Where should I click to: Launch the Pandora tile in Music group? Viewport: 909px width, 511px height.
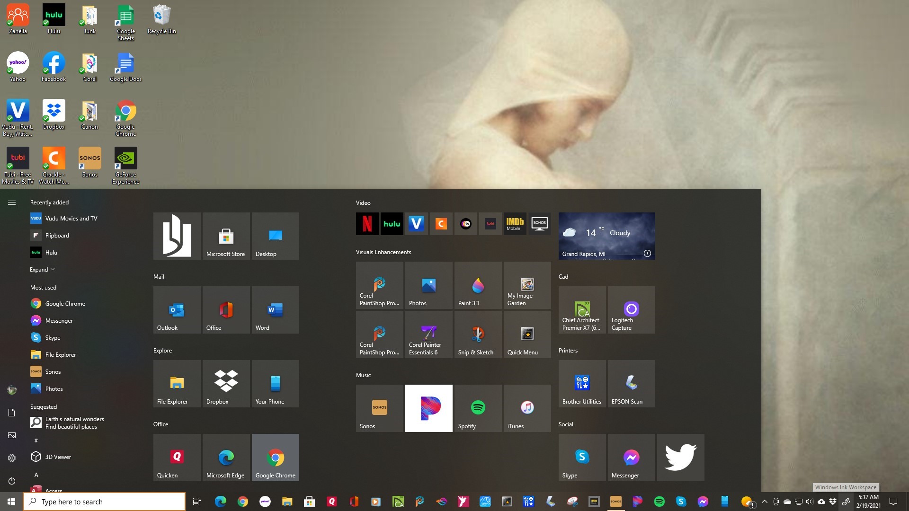point(428,408)
